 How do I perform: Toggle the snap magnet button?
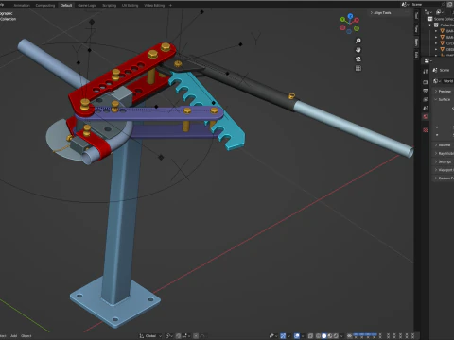pos(178,336)
